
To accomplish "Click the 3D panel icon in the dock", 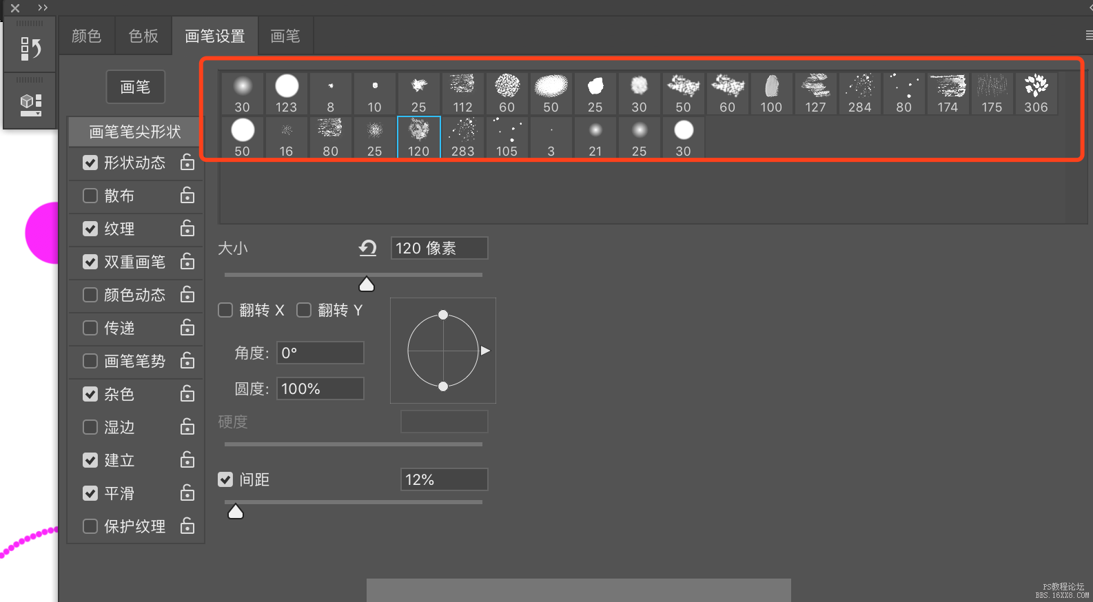I will (30, 105).
